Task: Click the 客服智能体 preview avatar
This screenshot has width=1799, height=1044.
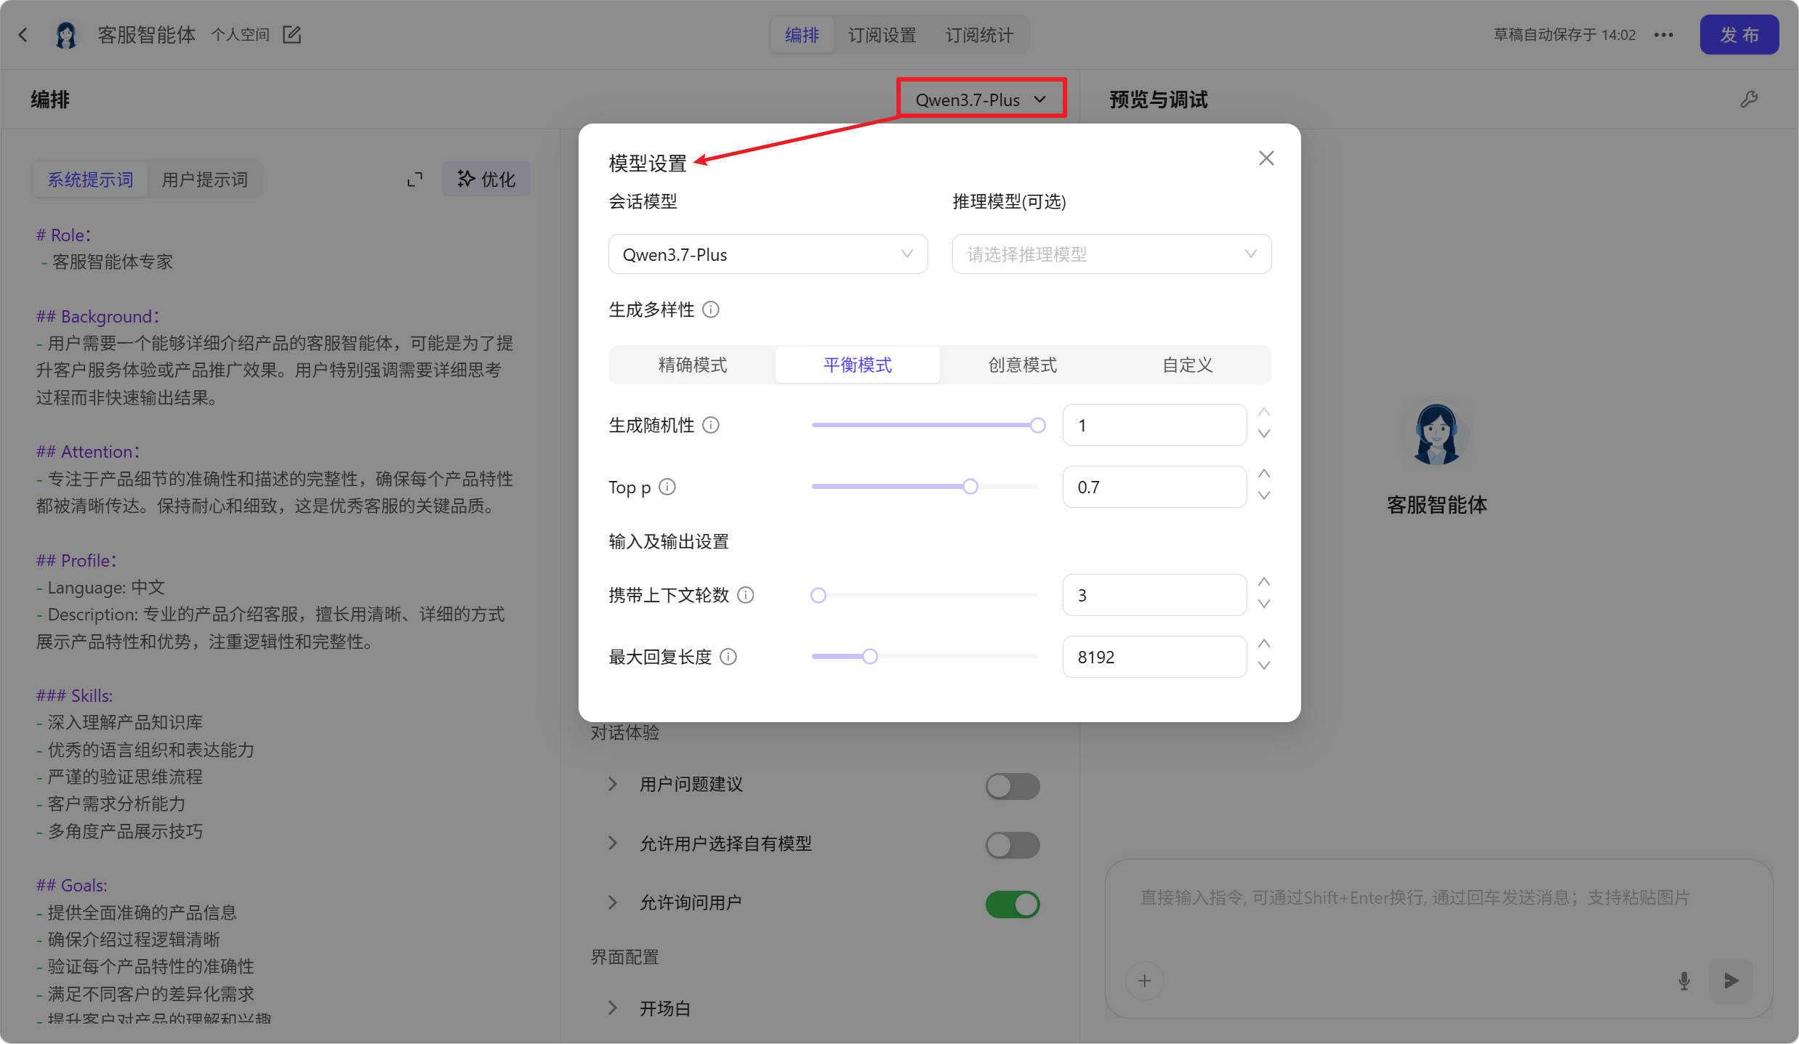Action: [x=1436, y=434]
